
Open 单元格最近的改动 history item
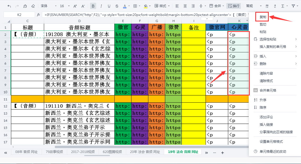(x=273, y=151)
